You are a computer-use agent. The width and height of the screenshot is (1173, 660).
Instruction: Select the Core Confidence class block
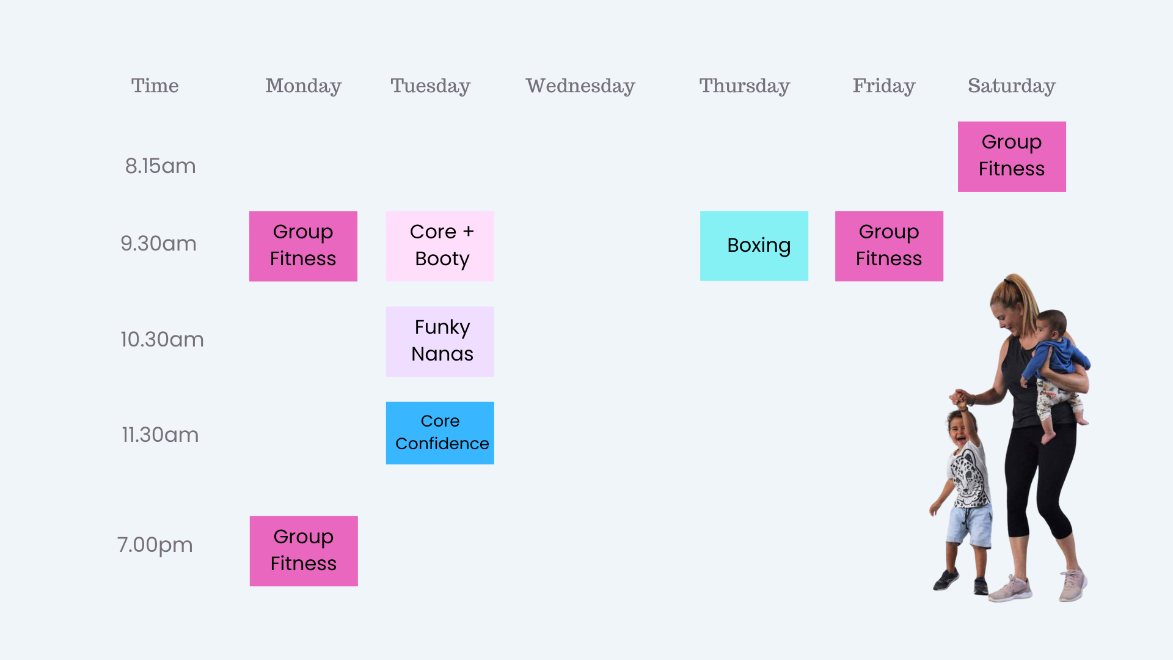pyautogui.click(x=440, y=433)
